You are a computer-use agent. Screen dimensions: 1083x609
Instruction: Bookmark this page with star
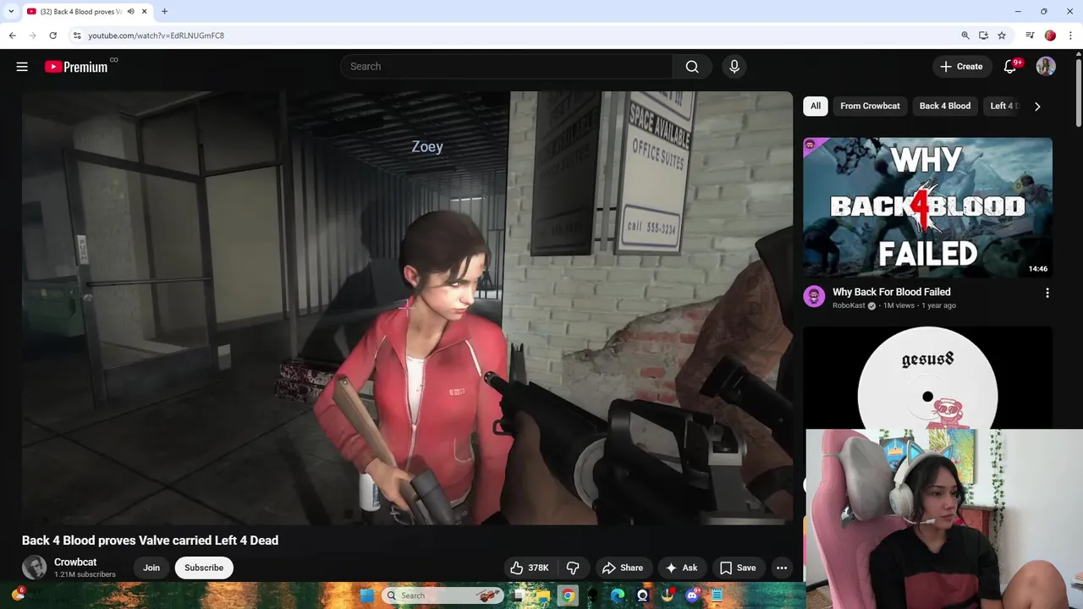coord(1002,36)
